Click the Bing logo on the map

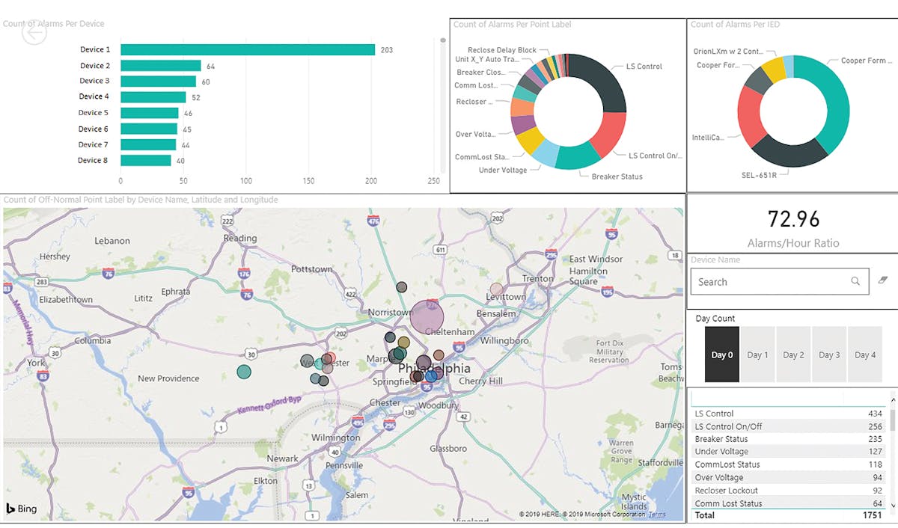(x=20, y=509)
